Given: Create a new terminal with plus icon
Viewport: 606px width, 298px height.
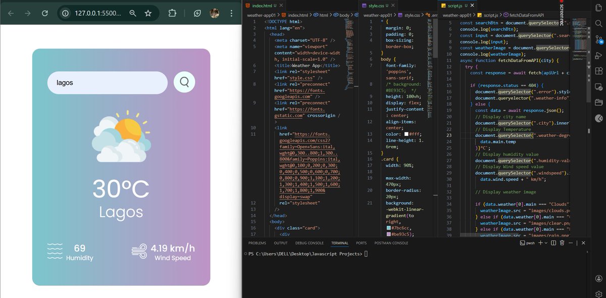Looking at the screenshot, I should pos(540,243).
